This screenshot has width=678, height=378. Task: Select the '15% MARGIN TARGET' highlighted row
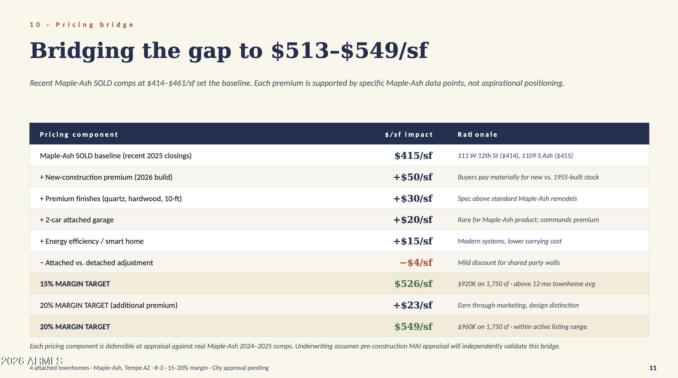tap(339, 283)
